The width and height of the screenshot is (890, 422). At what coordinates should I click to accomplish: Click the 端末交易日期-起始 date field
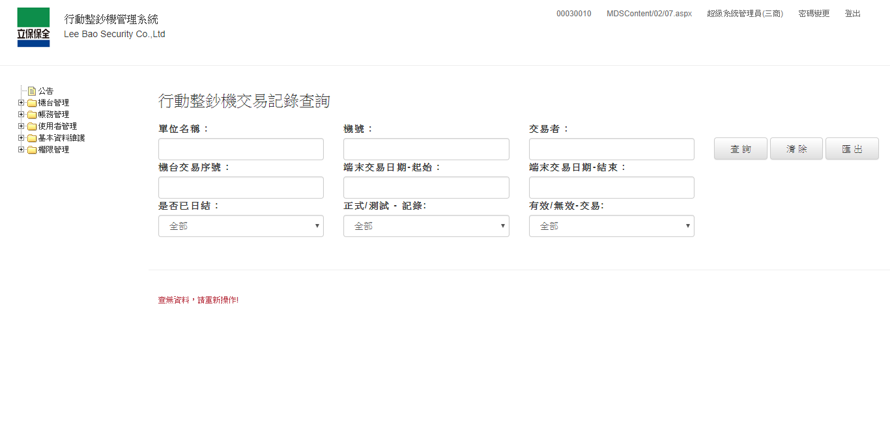[426, 188]
